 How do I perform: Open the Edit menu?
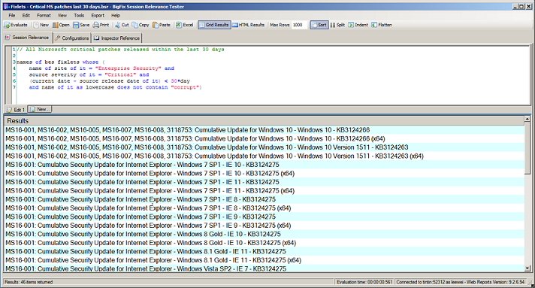pos(26,15)
